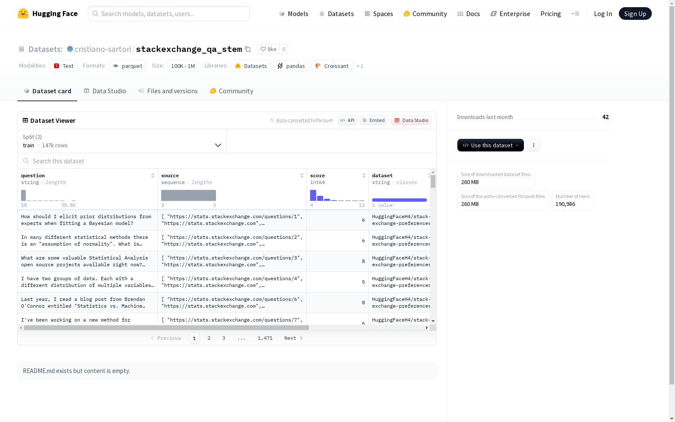Click the like count 0
The width and height of the screenshot is (675, 422).
tap(284, 49)
